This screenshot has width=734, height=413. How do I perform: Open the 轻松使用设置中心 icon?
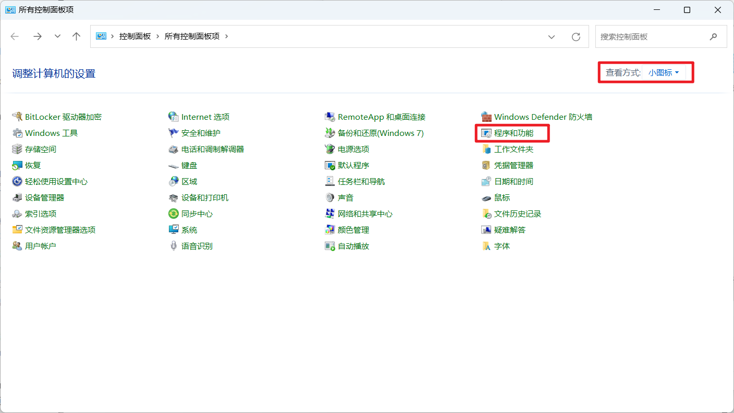tap(17, 181)
